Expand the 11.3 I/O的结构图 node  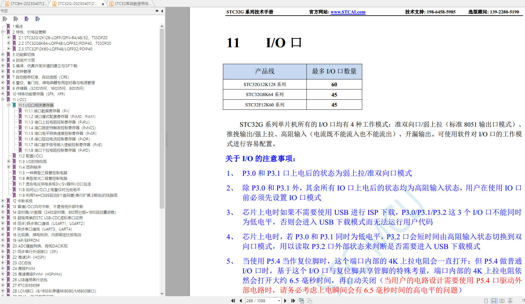pos(9,161)
